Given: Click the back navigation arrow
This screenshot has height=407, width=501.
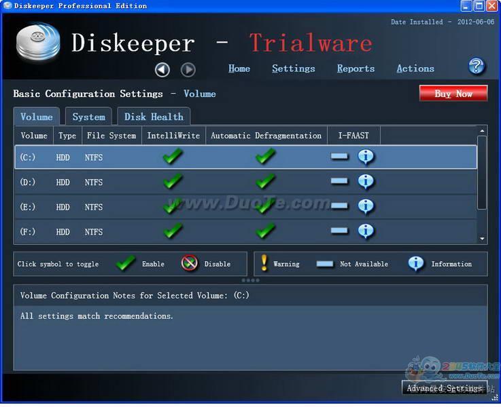Looking at the screenshot, I should pyautogui.click(x=162, y=69).
